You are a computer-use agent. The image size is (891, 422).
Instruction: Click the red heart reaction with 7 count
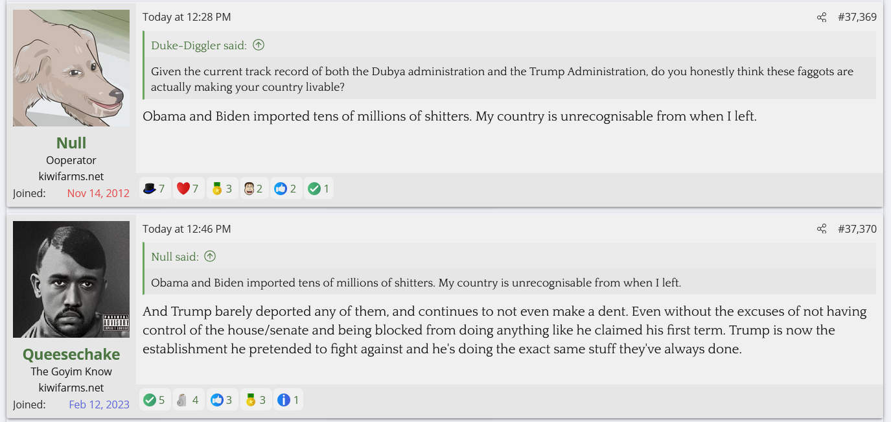183,189
